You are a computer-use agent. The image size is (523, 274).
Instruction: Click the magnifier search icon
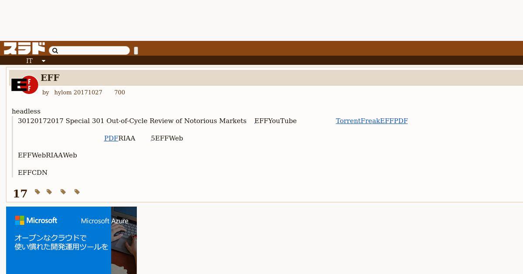[55, 51]
